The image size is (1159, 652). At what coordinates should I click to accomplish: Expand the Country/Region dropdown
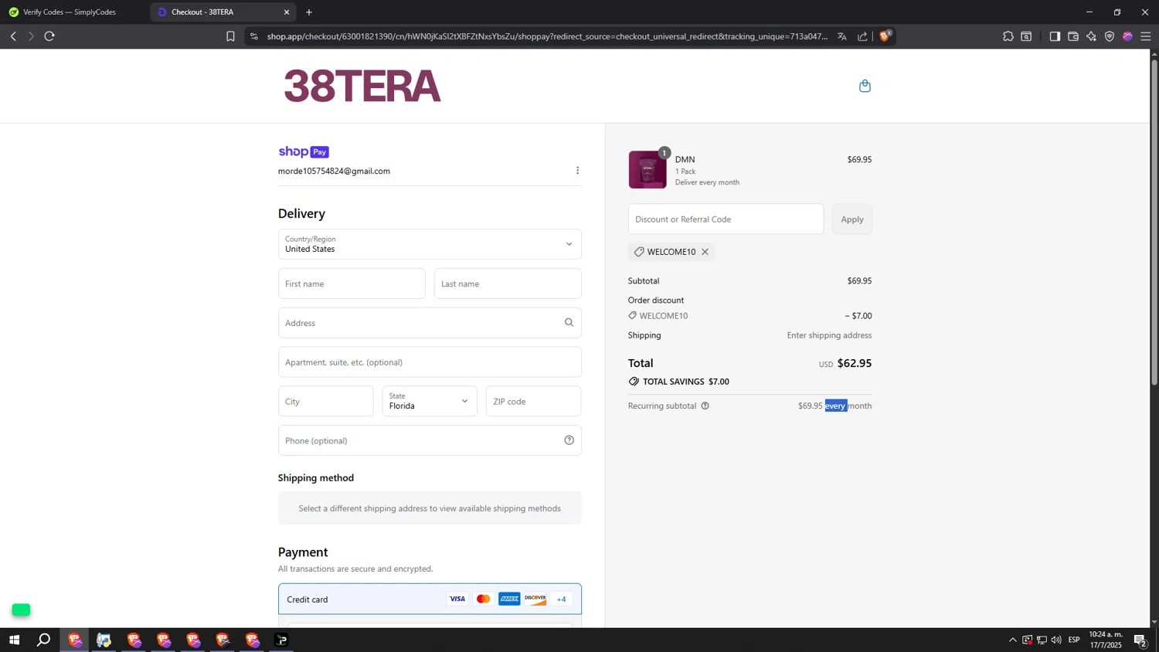pyautogui.click(x=430, y=244)
